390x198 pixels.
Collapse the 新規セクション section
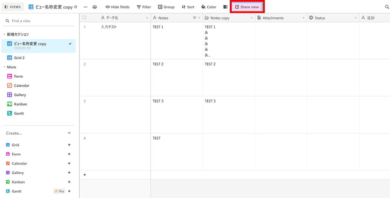click(5, 34)
